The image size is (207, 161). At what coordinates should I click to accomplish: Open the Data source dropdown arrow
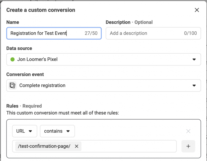point(194,59)
